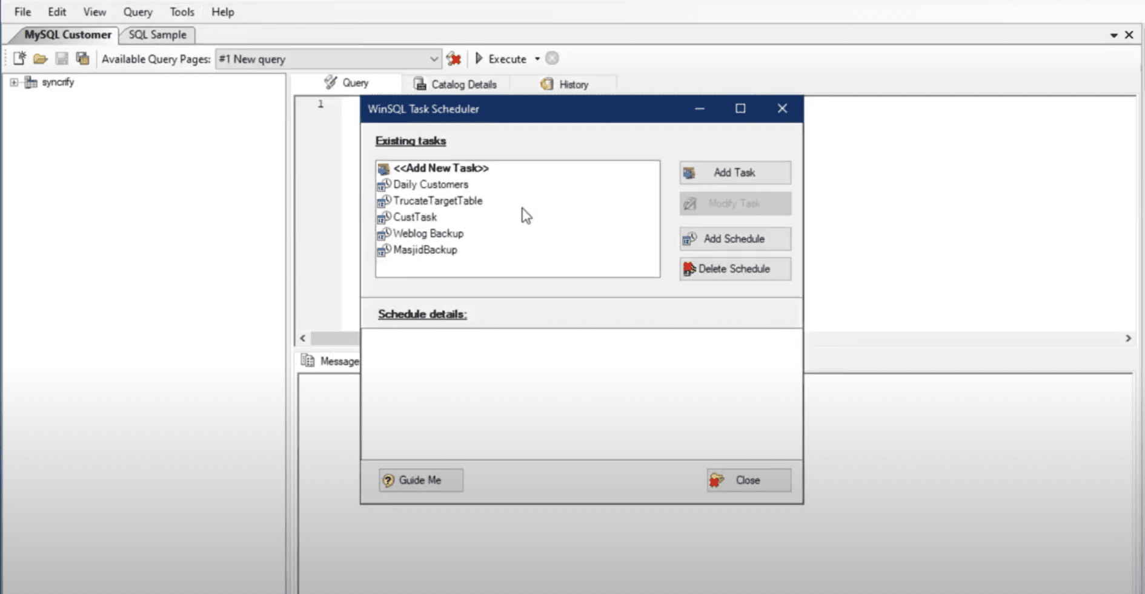Click the New query page icon

[x=19, y=58]
